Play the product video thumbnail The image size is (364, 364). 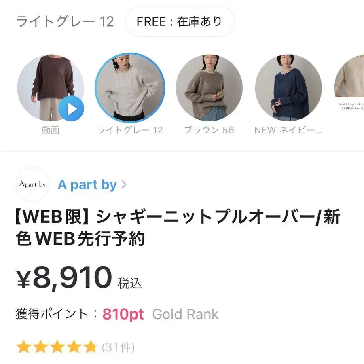click(51, 88)
